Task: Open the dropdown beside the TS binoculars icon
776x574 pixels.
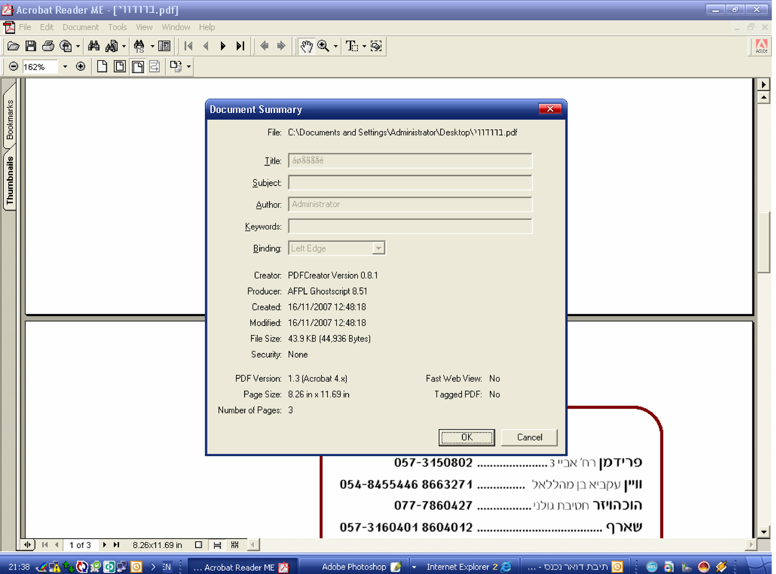Action: [x=152, y=46]
